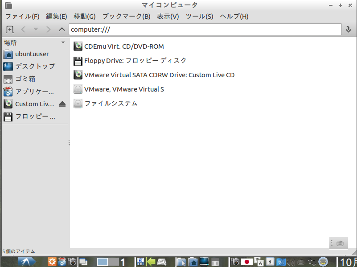Click the blue spiral tray icon
Viewport: 357px width, 267px height.
(281, 262)
